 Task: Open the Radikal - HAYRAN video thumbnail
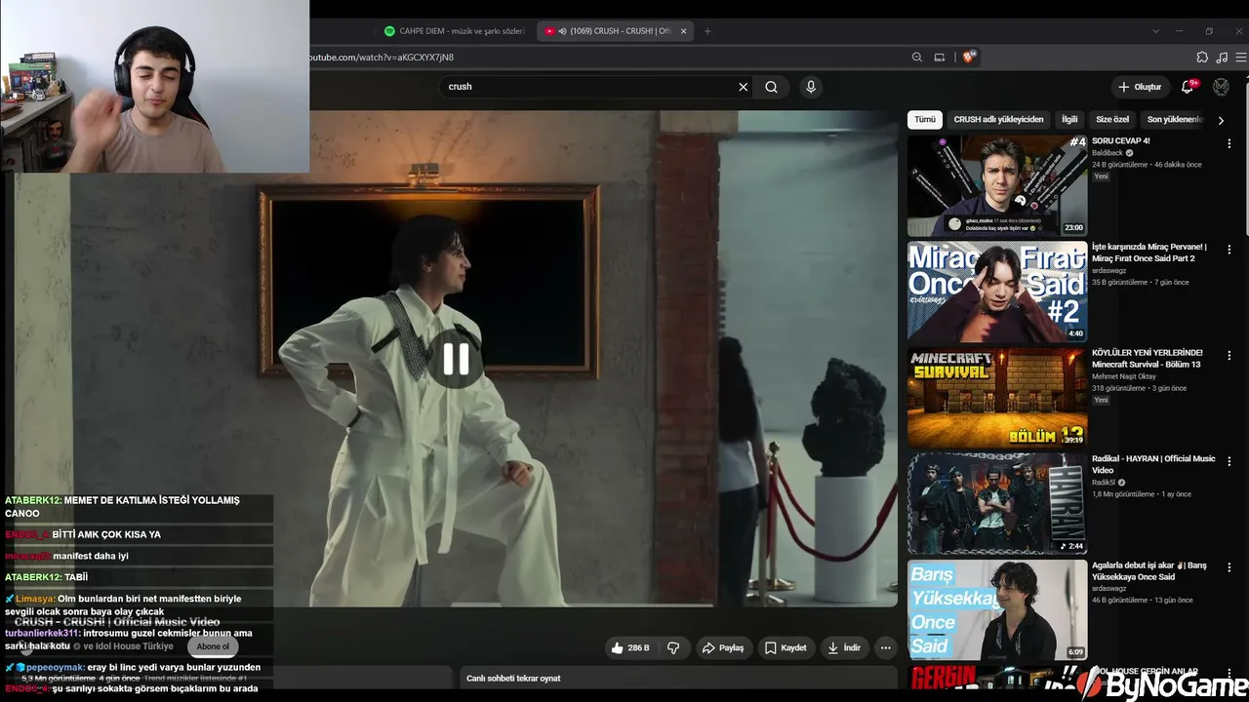(x=997, y=504)
